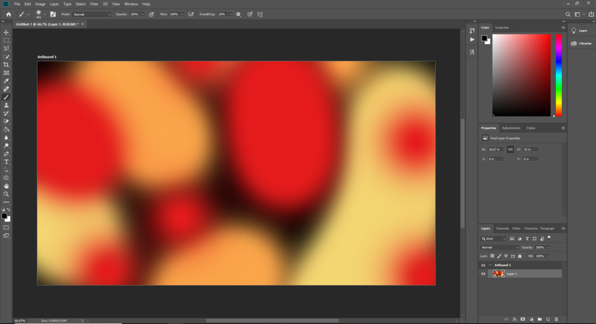
Task: Toggle lock position
Action: pyautogui.click(x=506, y=256)
